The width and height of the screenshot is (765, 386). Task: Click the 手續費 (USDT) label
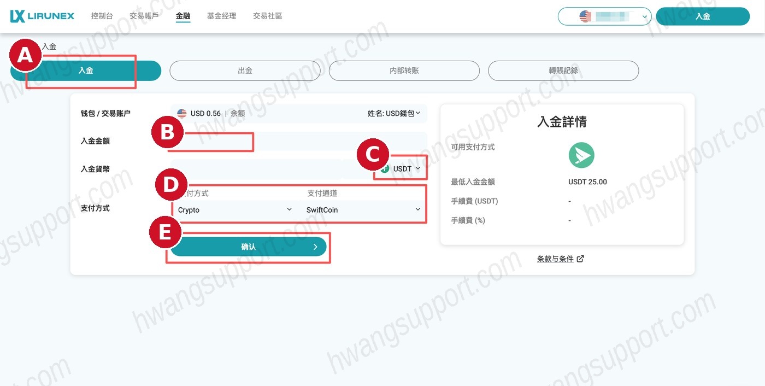click(474, 201)
